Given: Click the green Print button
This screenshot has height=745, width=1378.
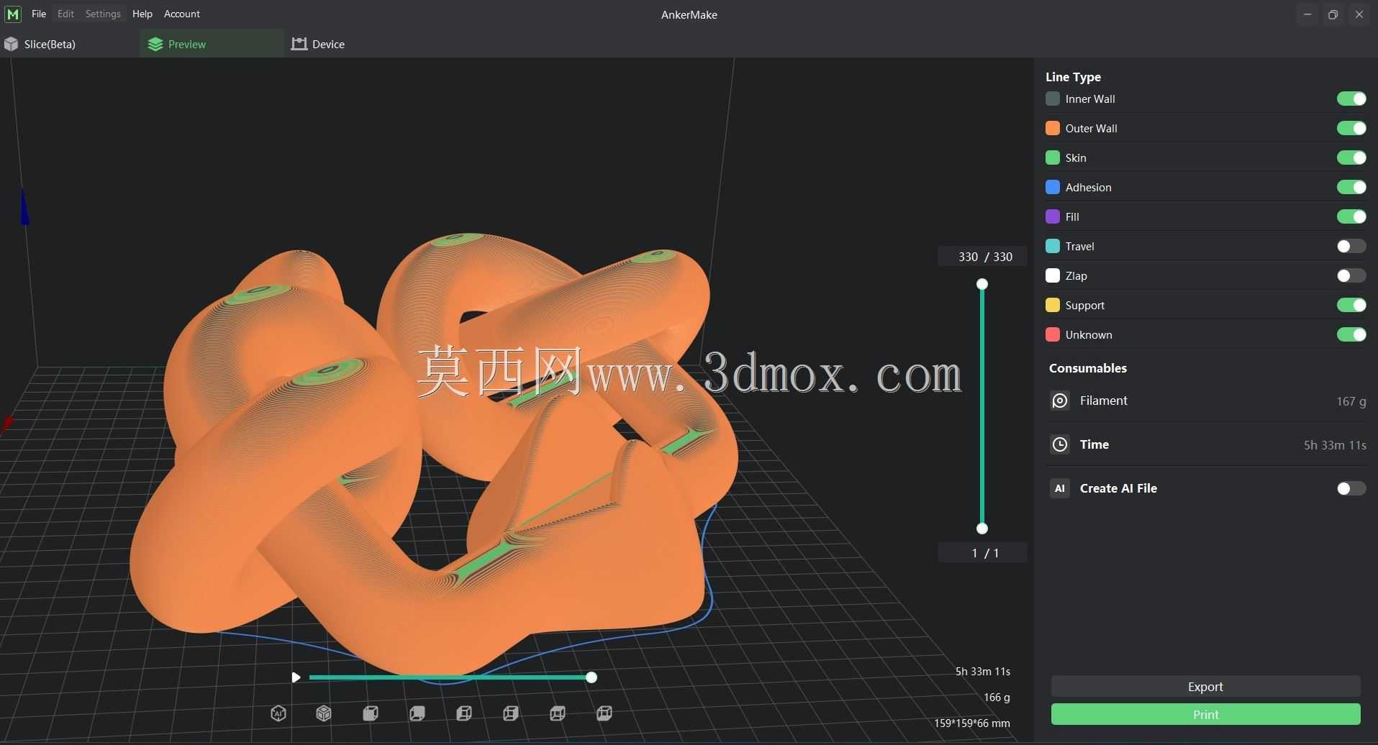Looking at the screenshot, I should pyautogui.click(x=1205, y=714).
